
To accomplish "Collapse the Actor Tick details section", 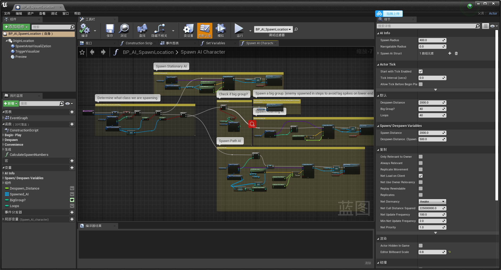I will (x=378, y=65).
